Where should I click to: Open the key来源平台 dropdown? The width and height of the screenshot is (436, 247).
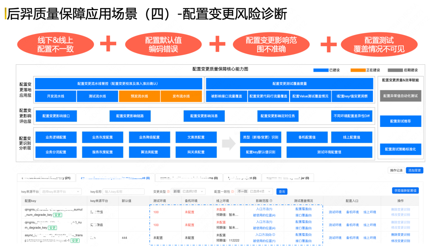(x=61, y=192)
